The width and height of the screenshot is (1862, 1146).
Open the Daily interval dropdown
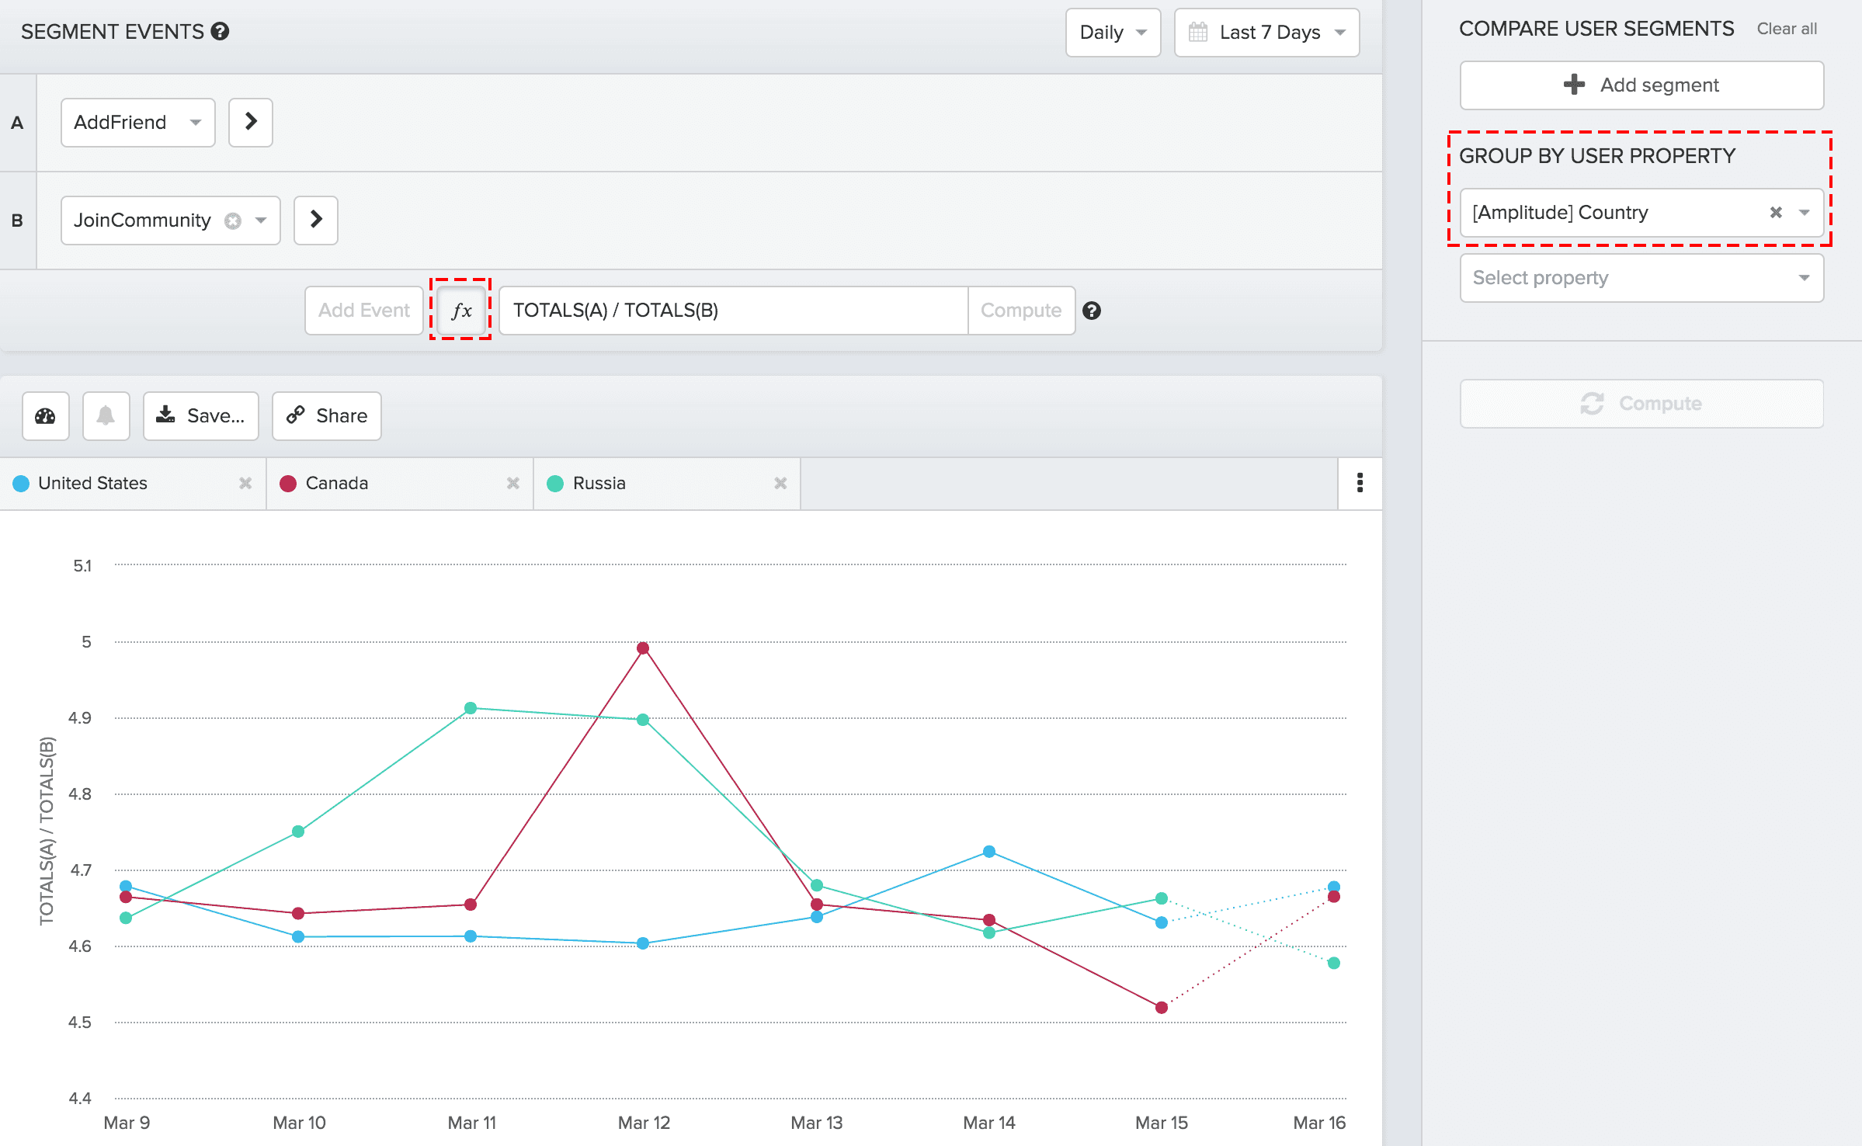point(1112,33)
